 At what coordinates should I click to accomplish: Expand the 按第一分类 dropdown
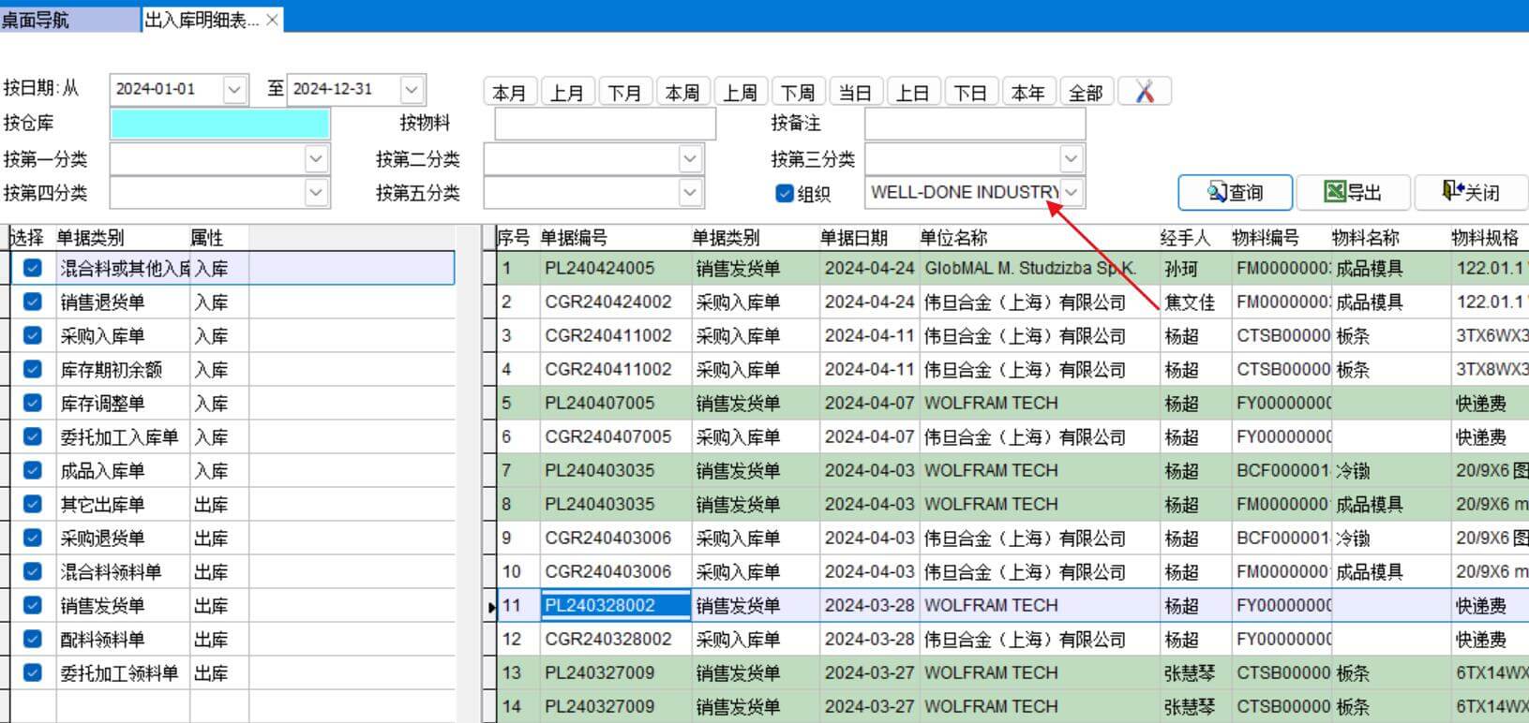click(x=316, y=159)
